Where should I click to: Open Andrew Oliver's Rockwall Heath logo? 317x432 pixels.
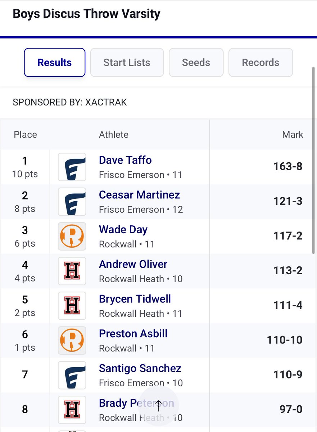point(72,271)
